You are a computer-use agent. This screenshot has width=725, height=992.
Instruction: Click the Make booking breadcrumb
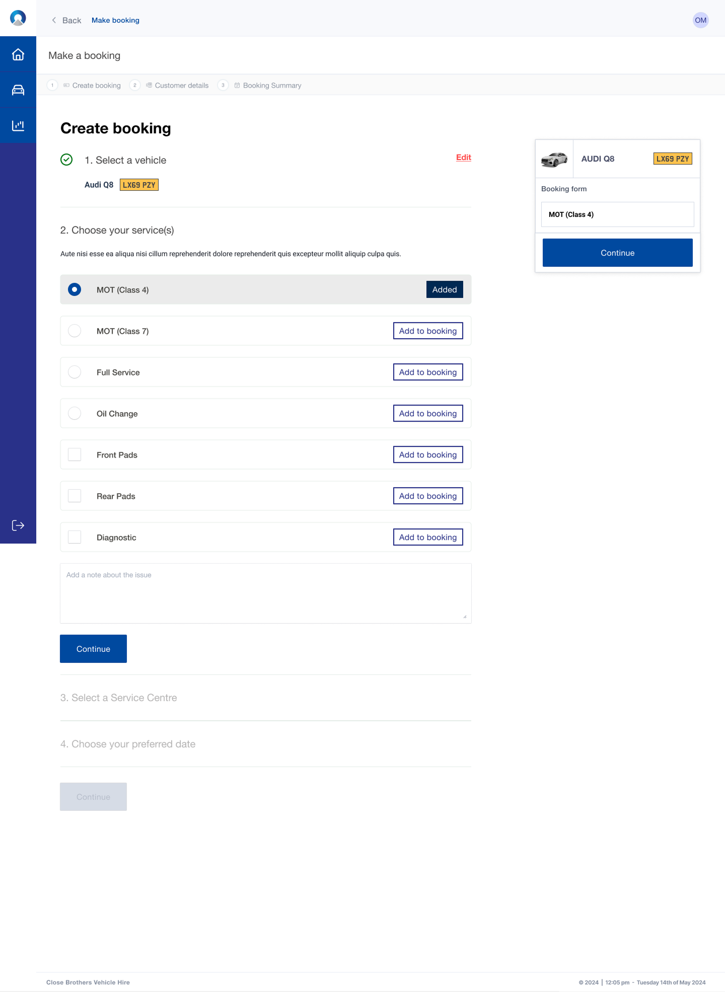[x=115, y=20]
